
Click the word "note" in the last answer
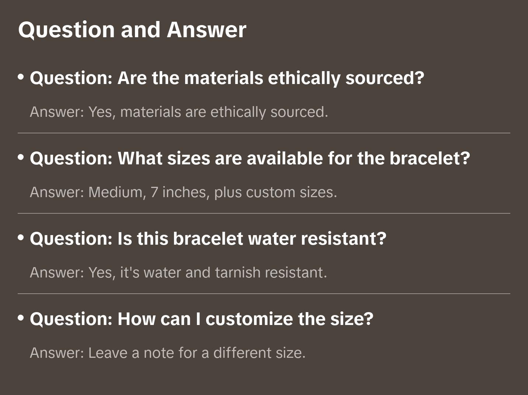159,353
